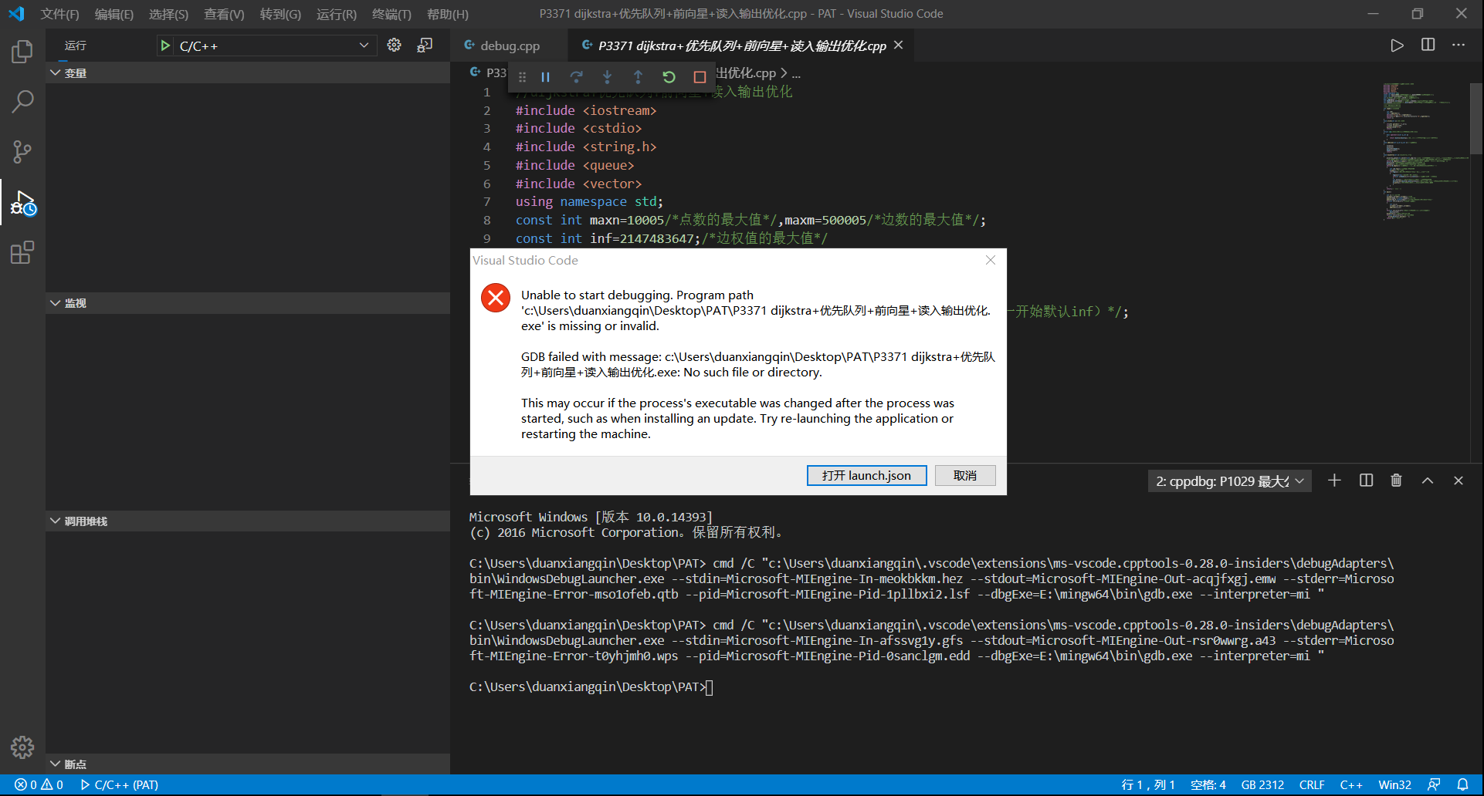Select language mode C++ in status bar
Image resolution: width=1484 pixels, height=796 pixels.
click(1351, 784)
